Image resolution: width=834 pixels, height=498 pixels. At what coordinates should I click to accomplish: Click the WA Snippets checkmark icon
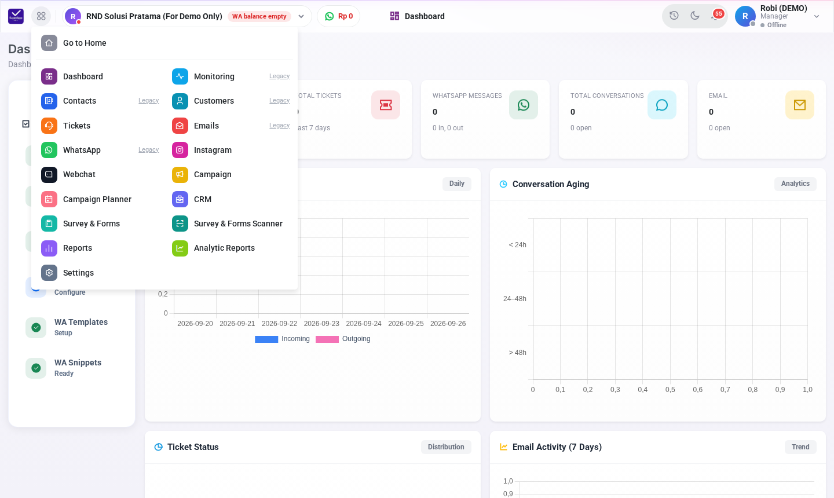coord(36,368)
